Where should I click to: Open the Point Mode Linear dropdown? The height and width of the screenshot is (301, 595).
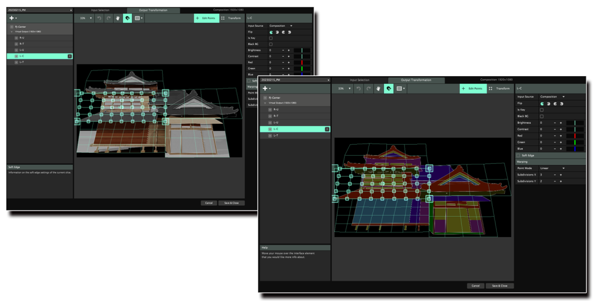pyautogui.click(x=552, y=168)
